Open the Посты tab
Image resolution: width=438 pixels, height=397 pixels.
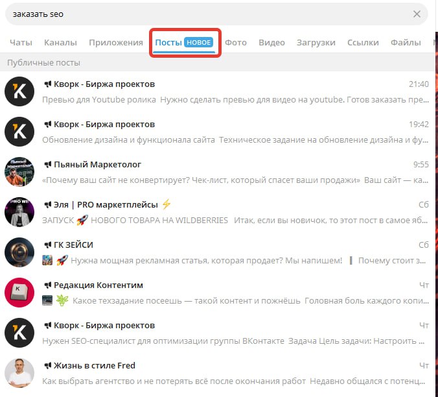click(x=184, y=43)
